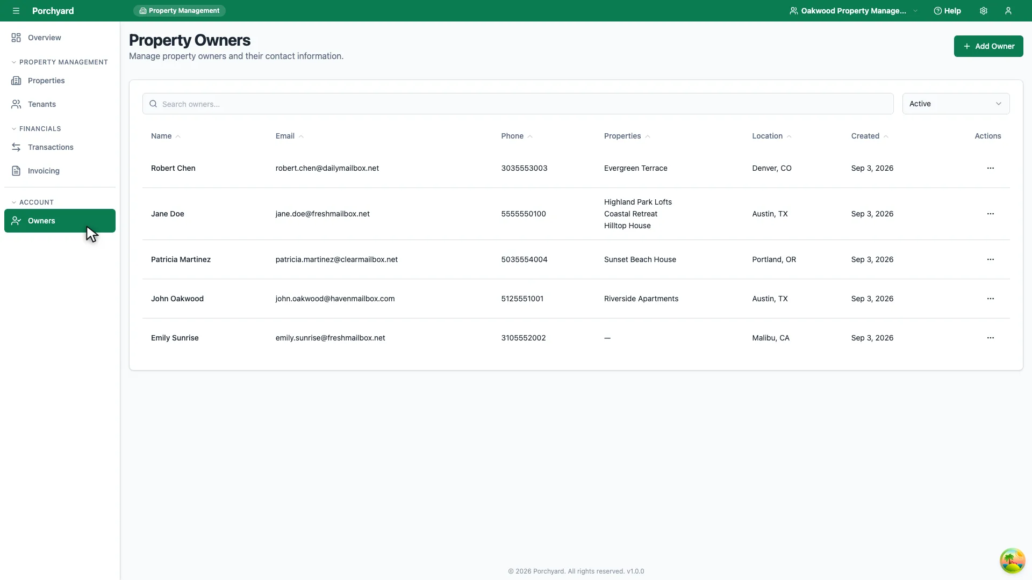Click the Emily Sunrise name cell

point(175,338)
